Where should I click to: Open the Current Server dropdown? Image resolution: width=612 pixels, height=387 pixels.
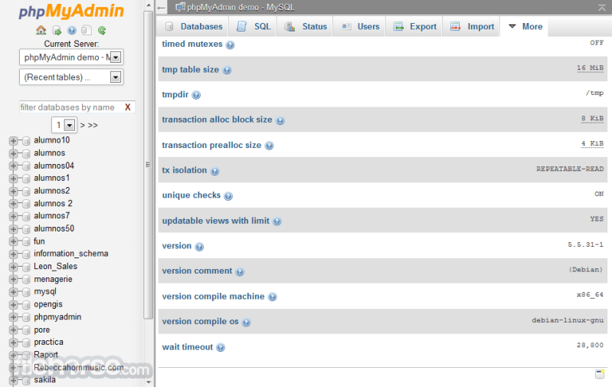(71, 57)
